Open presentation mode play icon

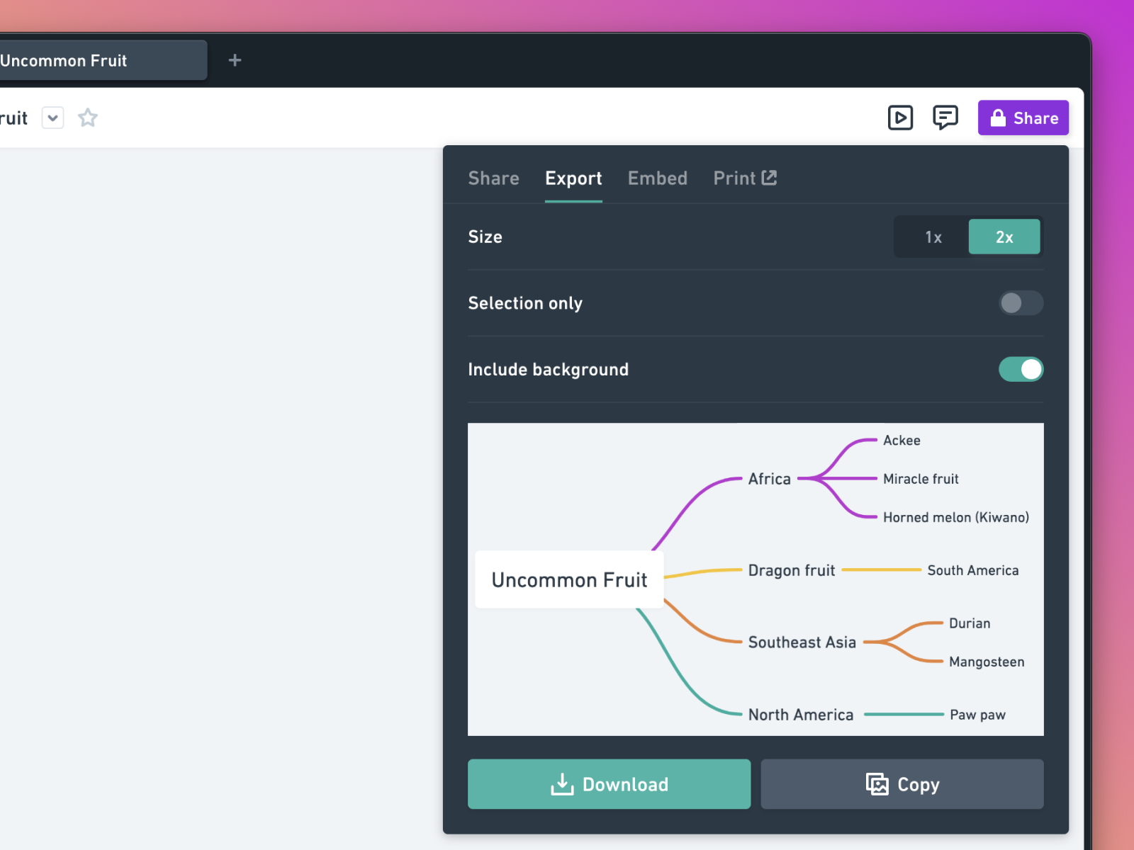(x=900, y=118)
